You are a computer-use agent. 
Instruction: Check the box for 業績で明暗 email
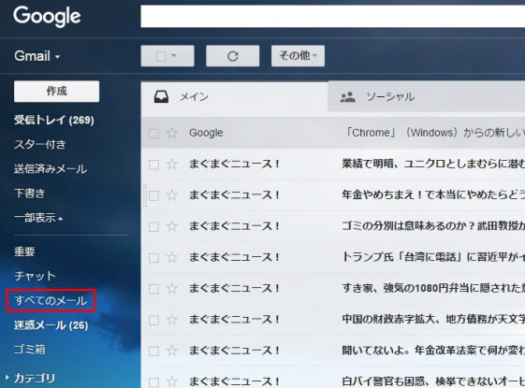tap(153, 165)
